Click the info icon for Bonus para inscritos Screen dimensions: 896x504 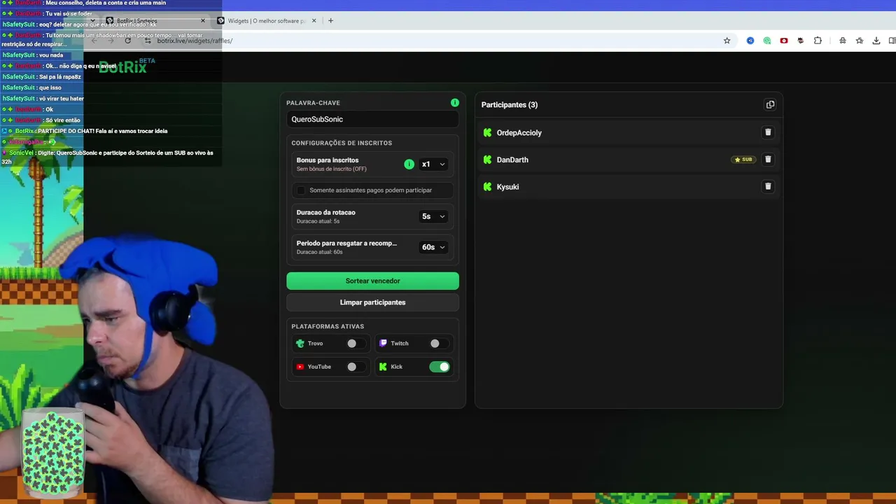(409, 164)
